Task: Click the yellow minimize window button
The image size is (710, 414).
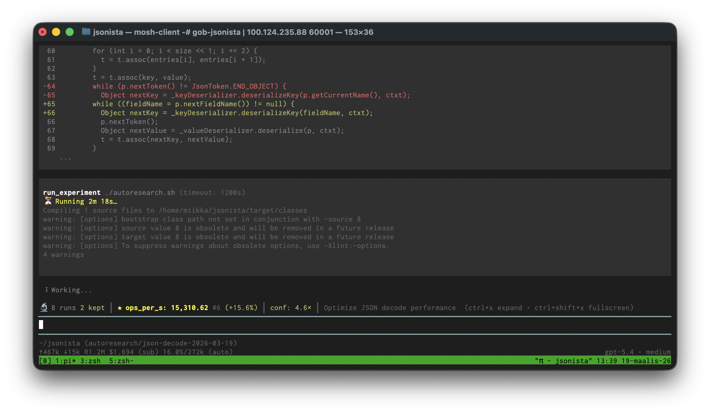Action: [56, 32]
